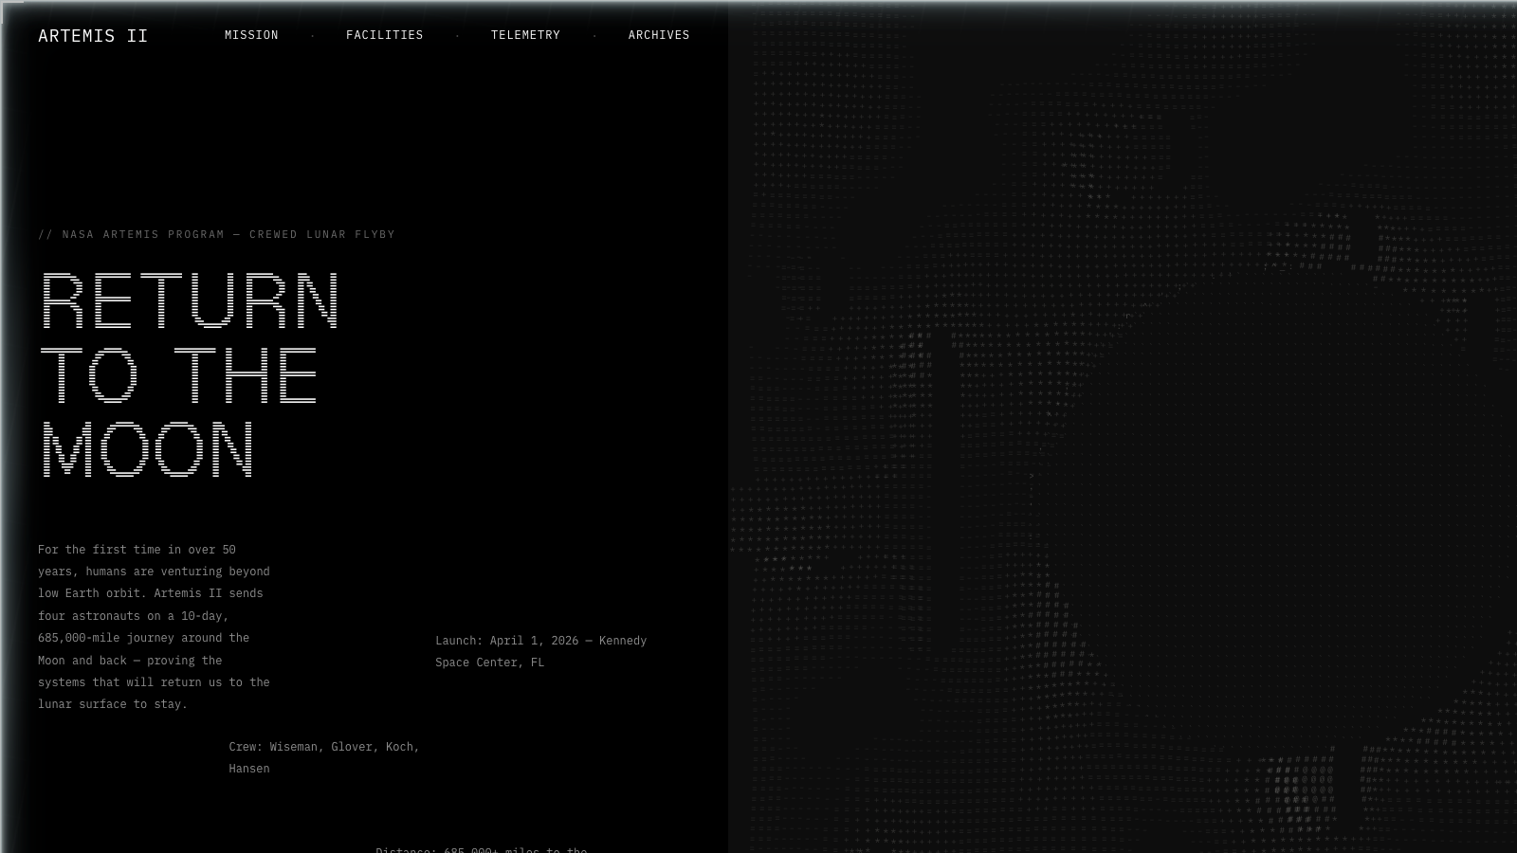Click the ASCII-art image panel
Viewport: 1517px width, 853px height.
point(1123,426)
